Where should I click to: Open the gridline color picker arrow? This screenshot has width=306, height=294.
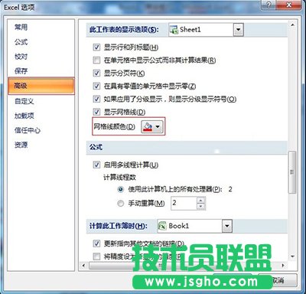coord(158,126)
